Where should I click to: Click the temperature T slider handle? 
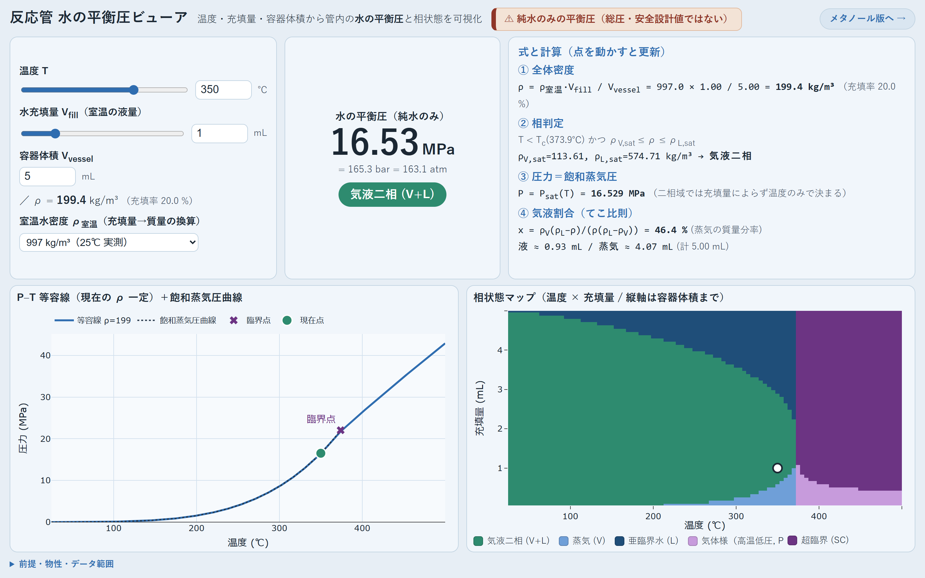(x=133, y=90)
